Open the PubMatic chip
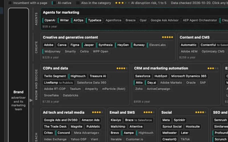This screenshot has height=142, width=228. pyautogui.click(x=93, y=127)
